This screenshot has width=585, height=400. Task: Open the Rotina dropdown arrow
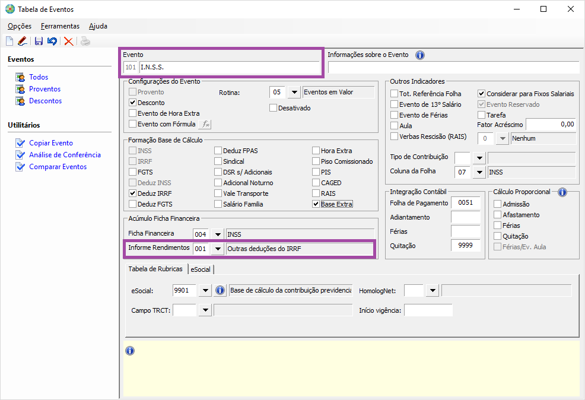click(x=294, y=93)
